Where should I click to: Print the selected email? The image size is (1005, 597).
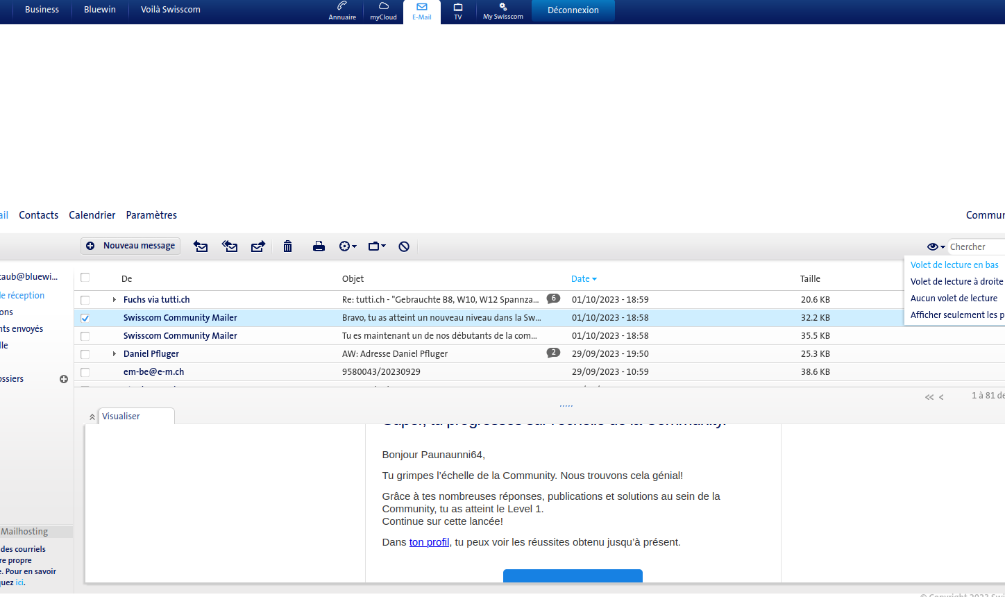click(x=319, y=246)
